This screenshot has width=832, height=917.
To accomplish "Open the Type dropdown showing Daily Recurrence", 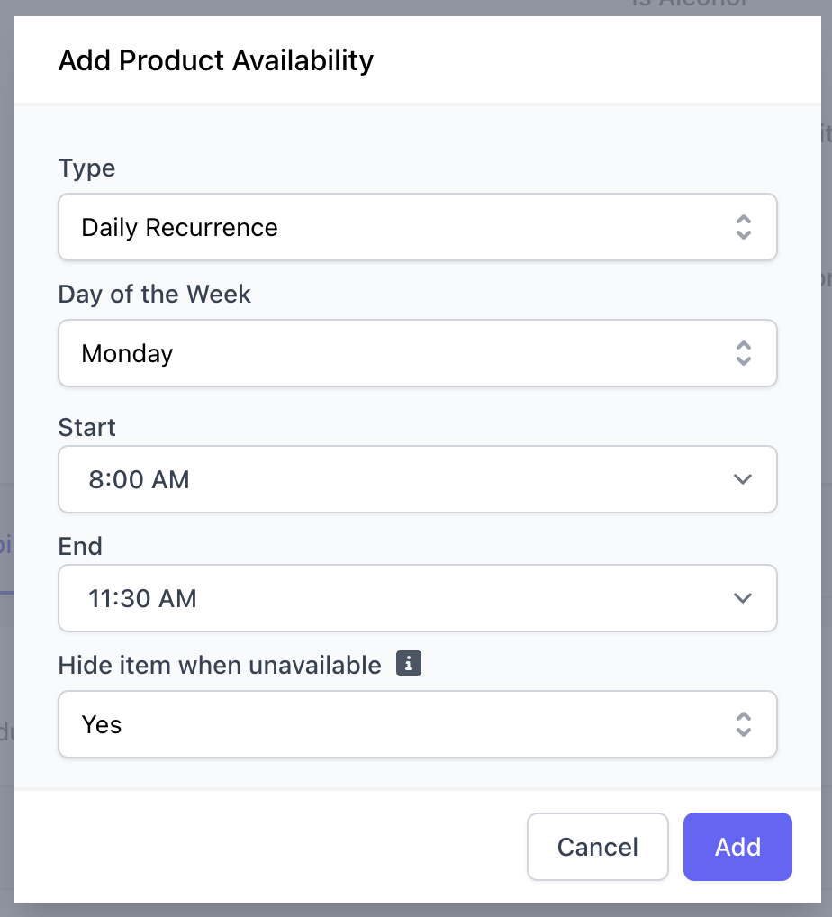I will click(418, 227).
